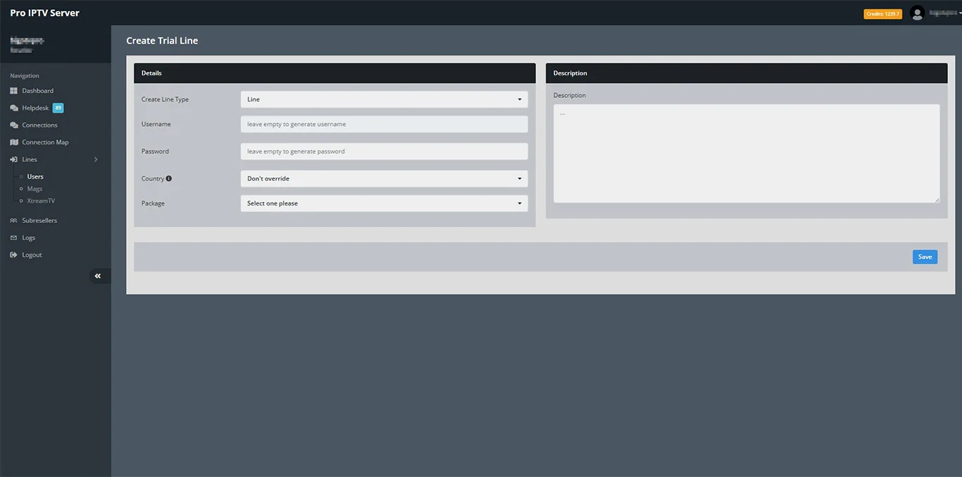Screen dimensions: 962x477
Task: Click the Helpdesk chat bubbles icon
Action: (x=14, y=108)
